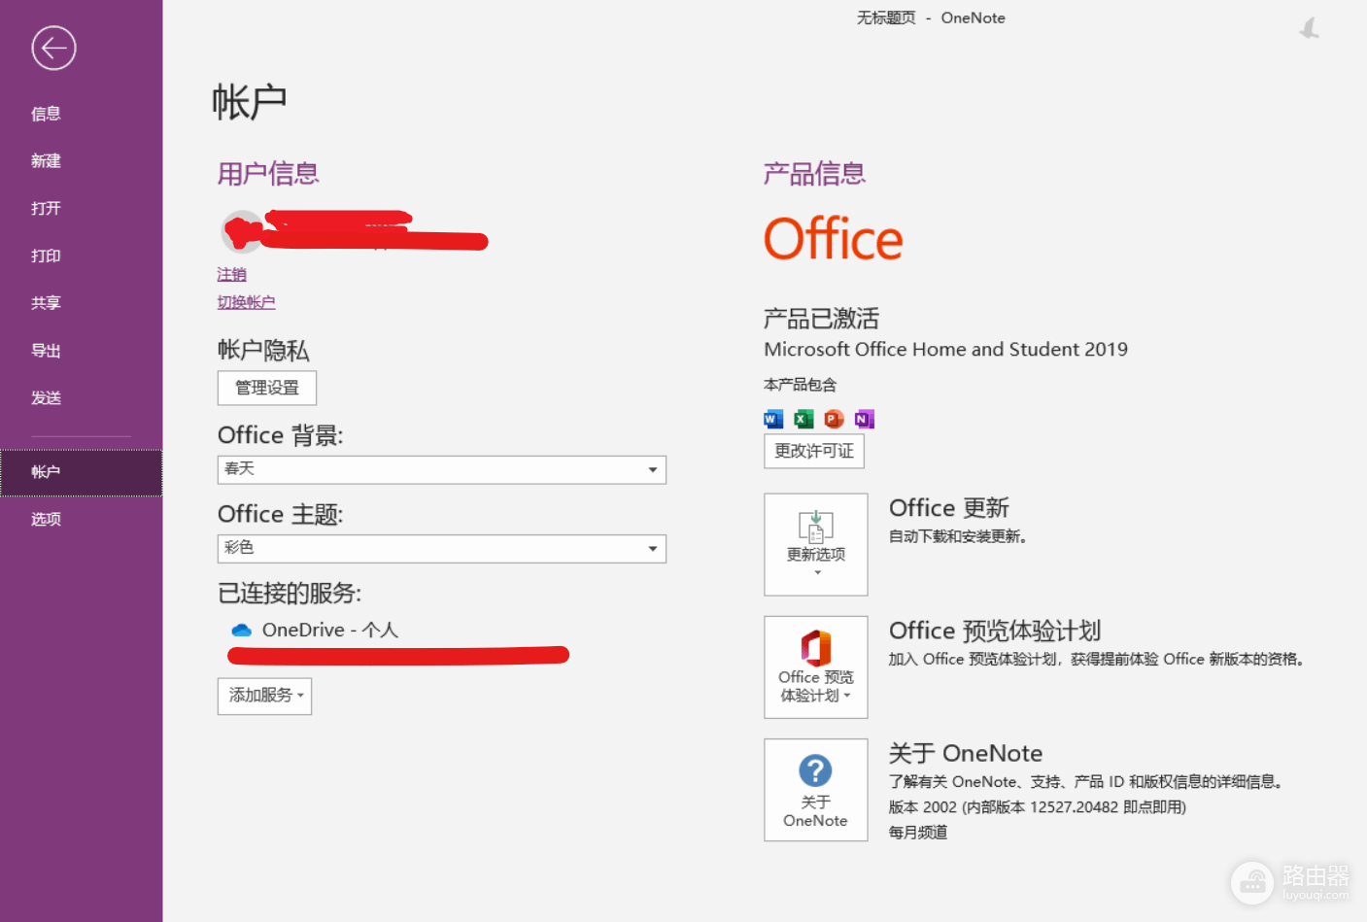Open 关于 OneNote about button

(x=816, y=790)
